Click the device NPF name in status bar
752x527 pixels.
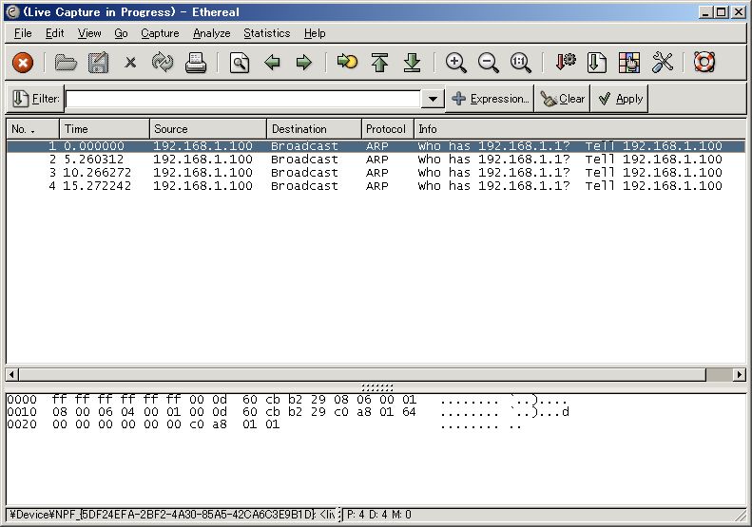173,515
